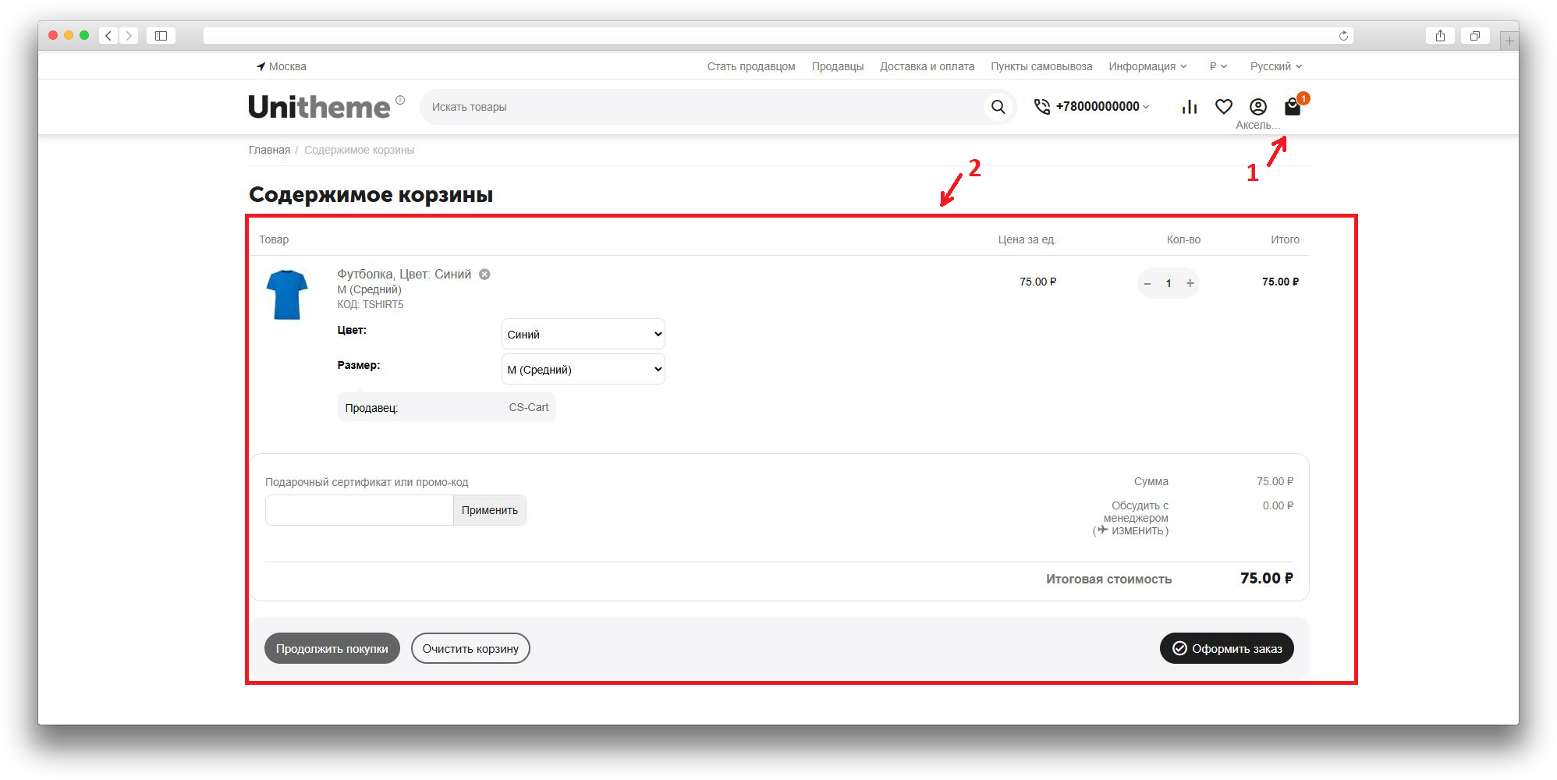The height and width of the screenshot is (780, 1557).
Task: Open the product comparison bars icon
Action: (x=1189, y=107)
